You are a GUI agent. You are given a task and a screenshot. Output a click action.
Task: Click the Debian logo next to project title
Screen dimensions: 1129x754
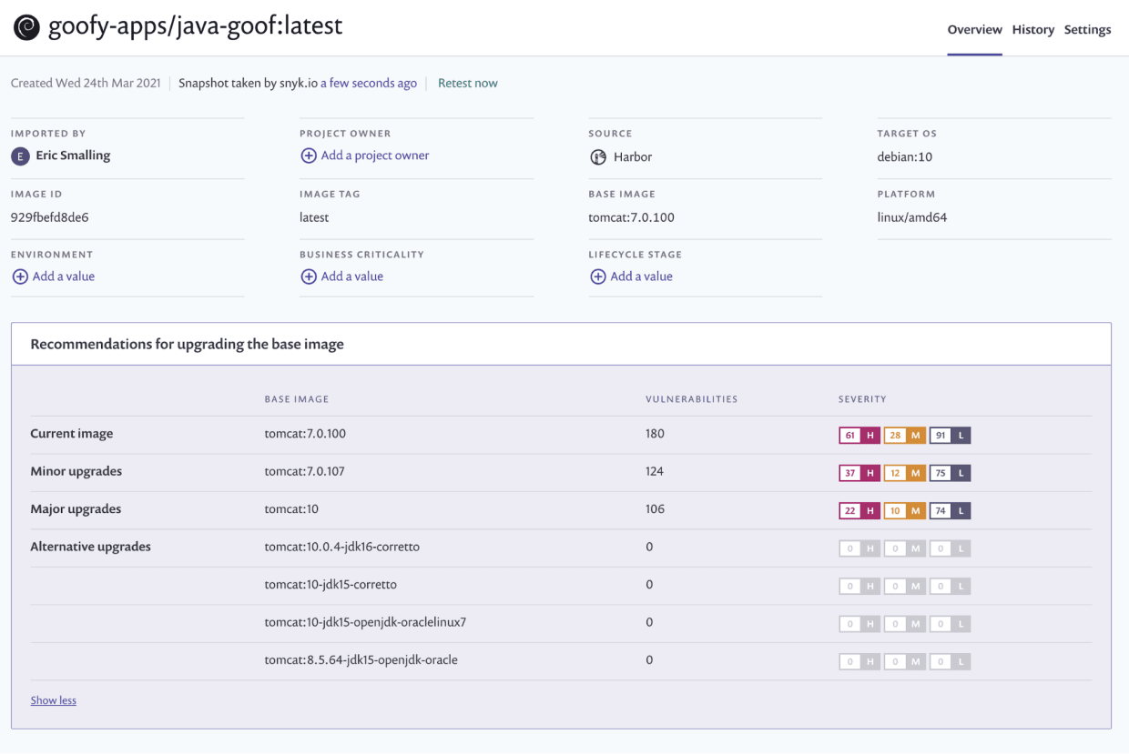26,27
